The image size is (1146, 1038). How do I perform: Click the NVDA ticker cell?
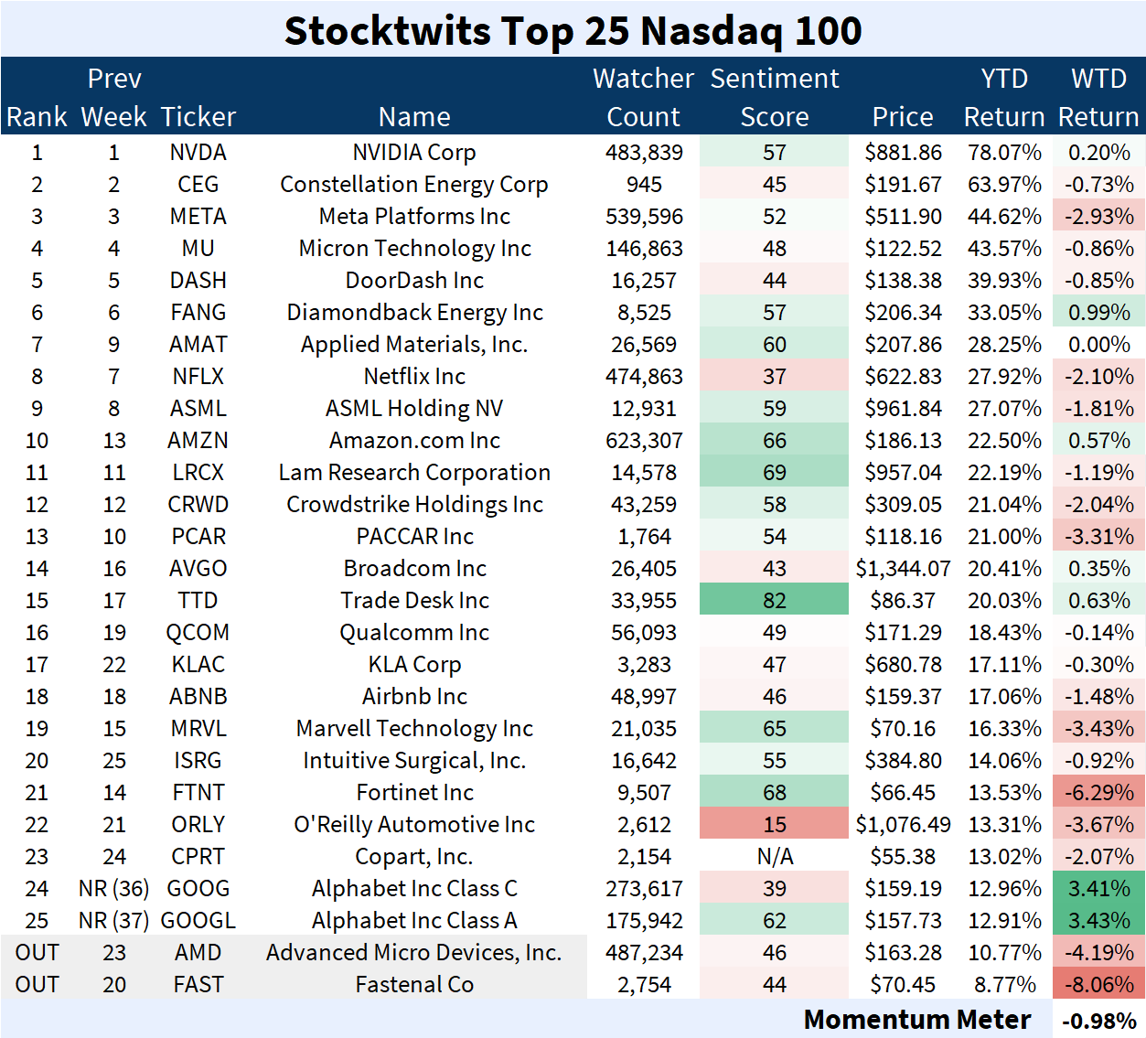coord(198,153)
